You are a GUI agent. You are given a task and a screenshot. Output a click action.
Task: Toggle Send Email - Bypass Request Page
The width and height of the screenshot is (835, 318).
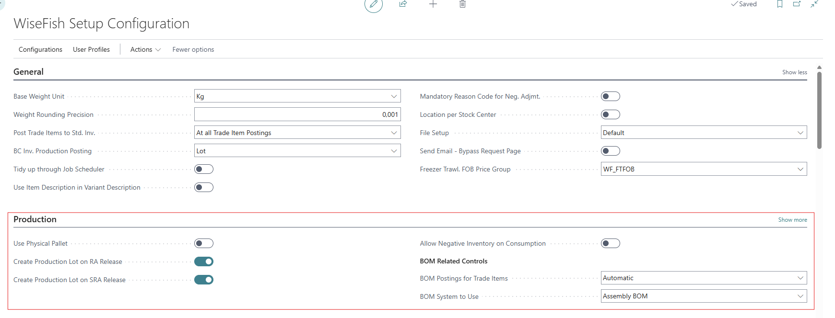pyautogui.click(x=611, y=151)
